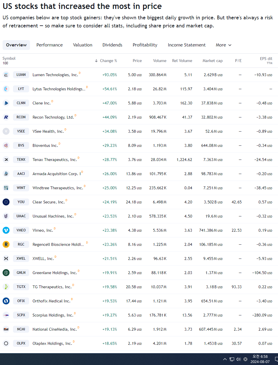Open the CLNN ticker link

point(21,103)
